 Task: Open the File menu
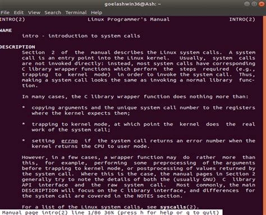[5, 13]
